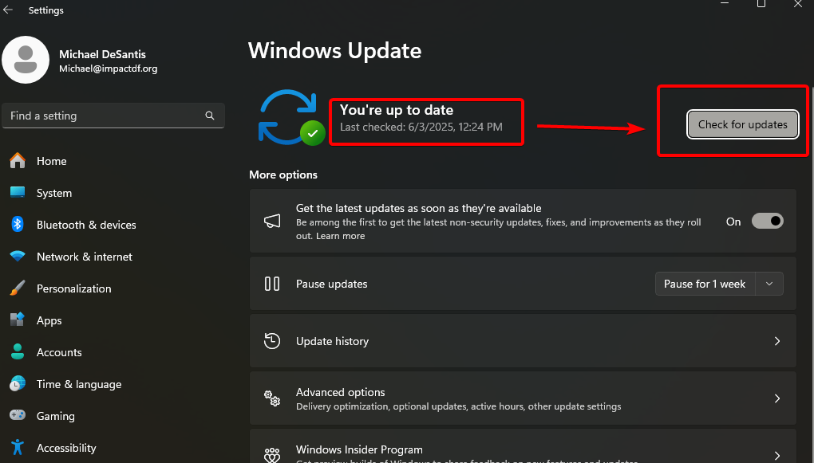This screenshot has height=463, width=814.
Task: Click the System monitor icon in sidebar
Action: (18, 192)
